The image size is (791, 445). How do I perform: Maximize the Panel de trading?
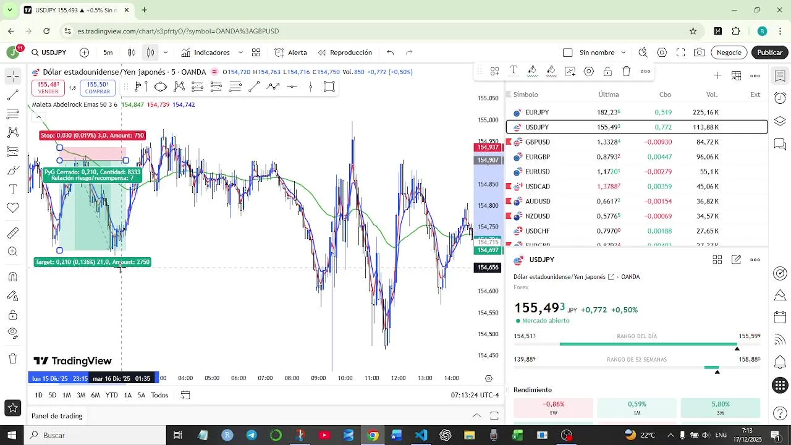494,416
